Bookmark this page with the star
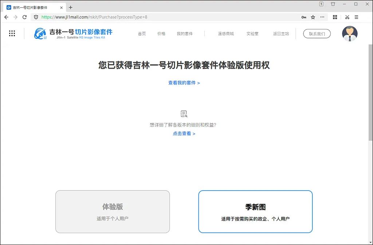The image size is (373, 245). click(313, 17)
